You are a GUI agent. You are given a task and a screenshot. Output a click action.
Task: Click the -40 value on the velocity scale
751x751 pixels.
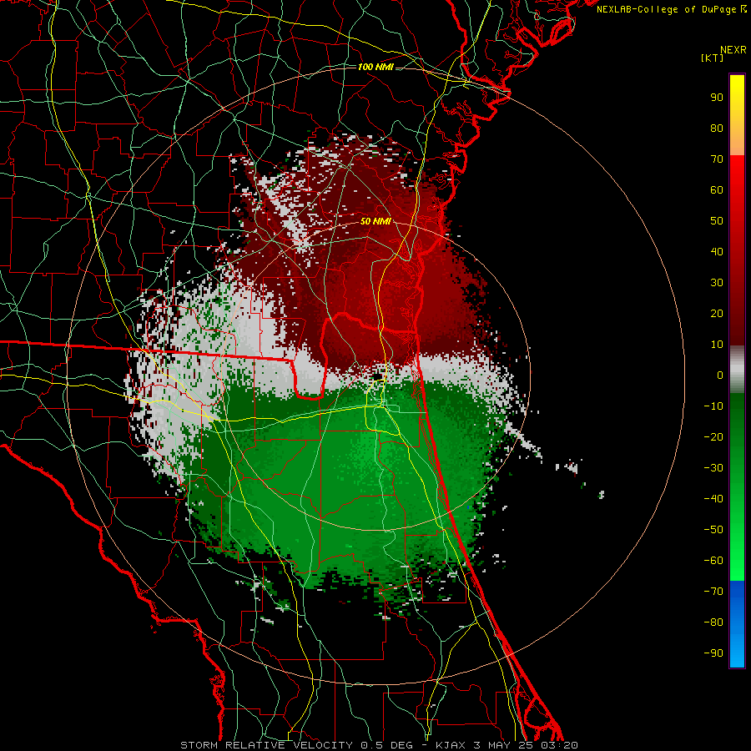(x=713, y=499)
